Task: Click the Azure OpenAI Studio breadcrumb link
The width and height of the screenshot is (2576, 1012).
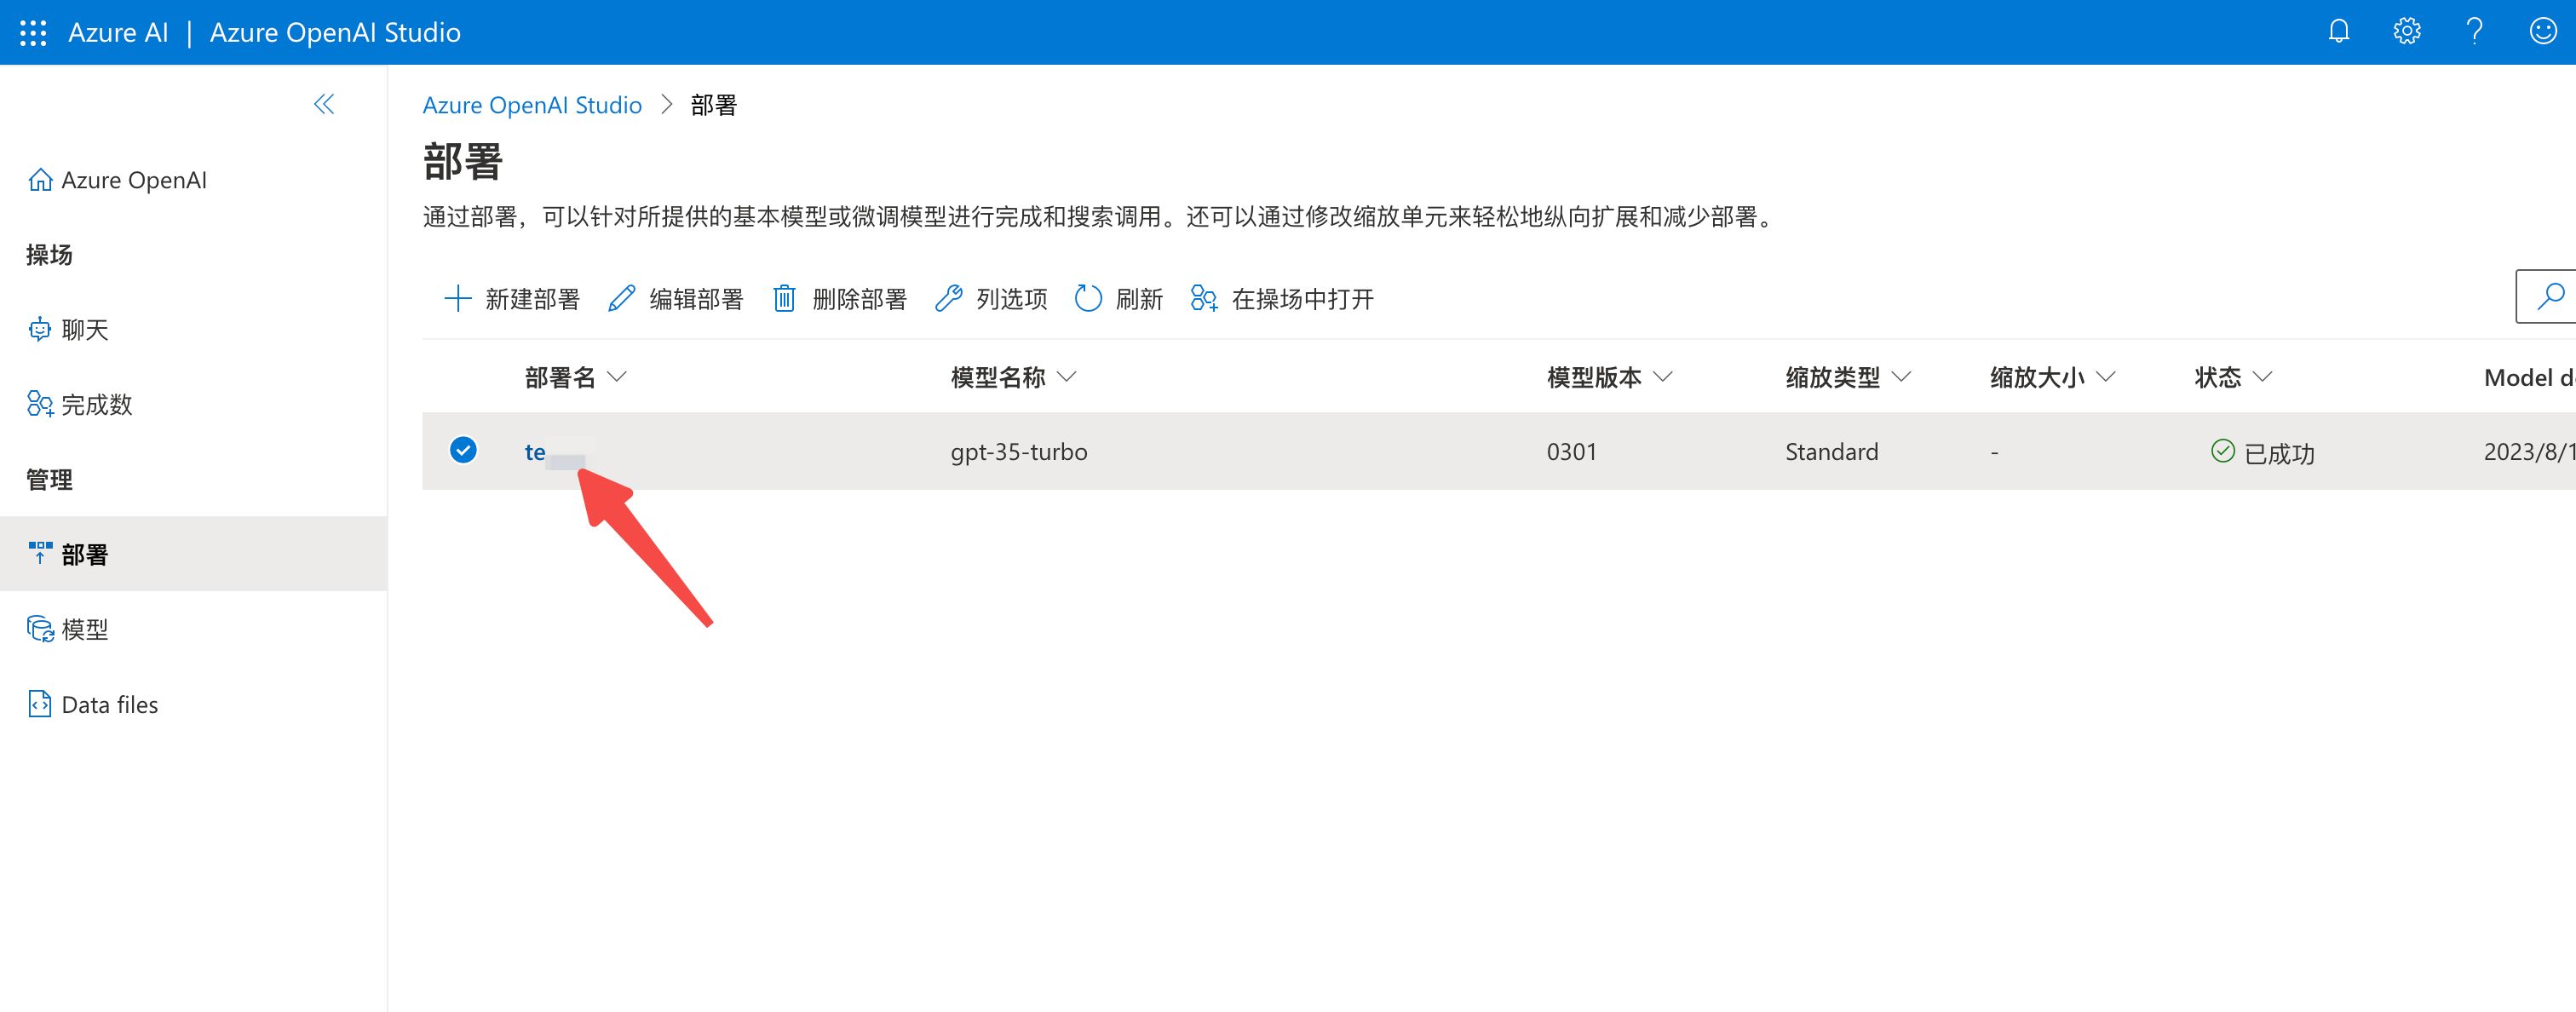Action: 532,105
